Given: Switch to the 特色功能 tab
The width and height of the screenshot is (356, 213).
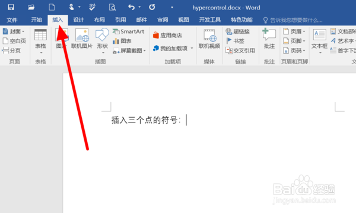Looking at the screenshot, I should 241,20.
